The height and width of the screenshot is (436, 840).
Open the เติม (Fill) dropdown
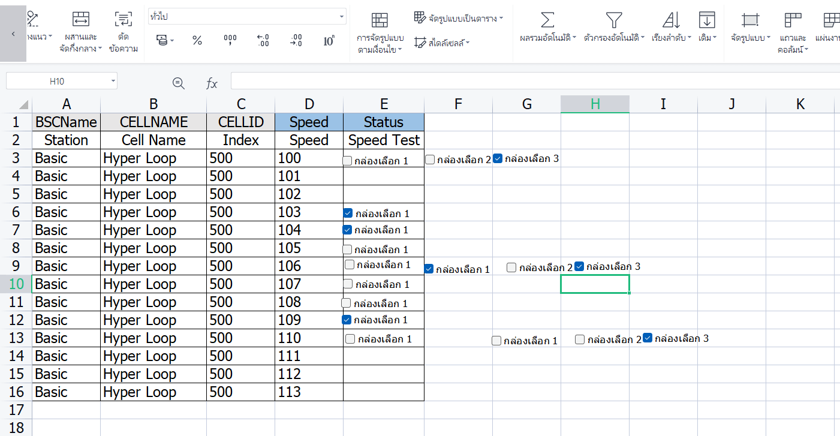(707, 27)
